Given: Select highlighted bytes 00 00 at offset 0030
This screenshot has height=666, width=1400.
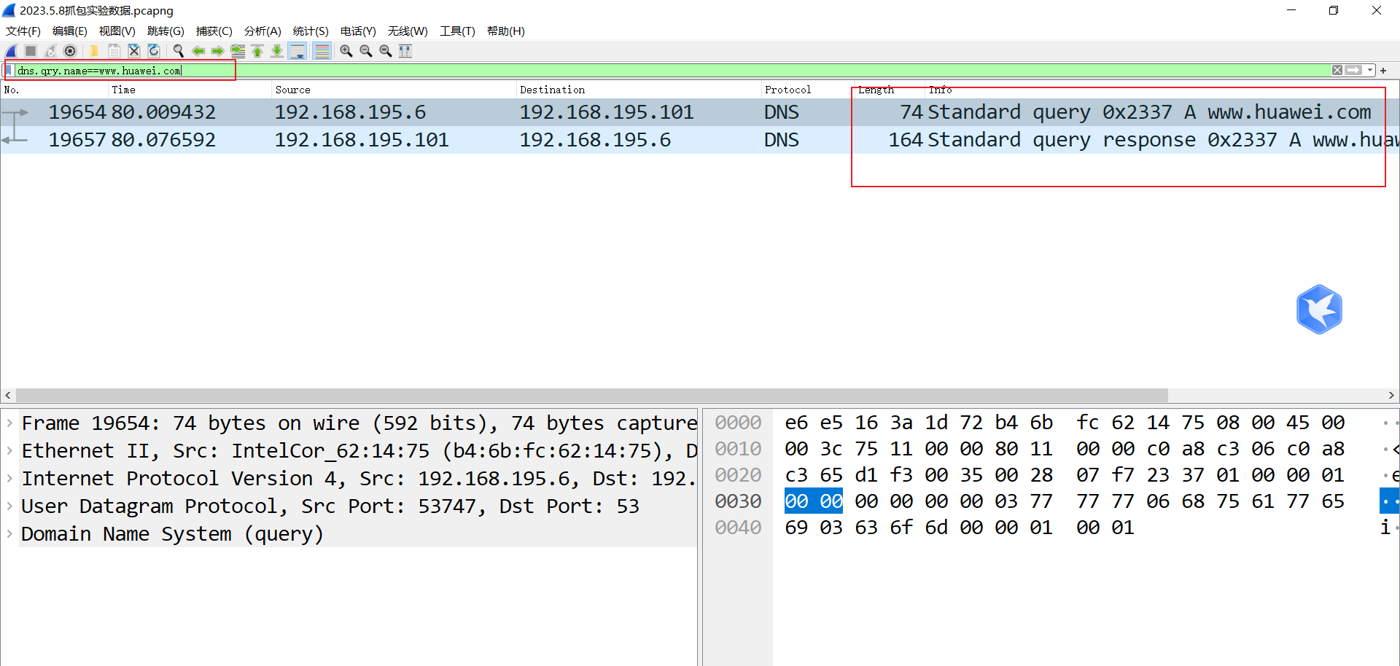Looking at the screenshot, I should [814, 501].
